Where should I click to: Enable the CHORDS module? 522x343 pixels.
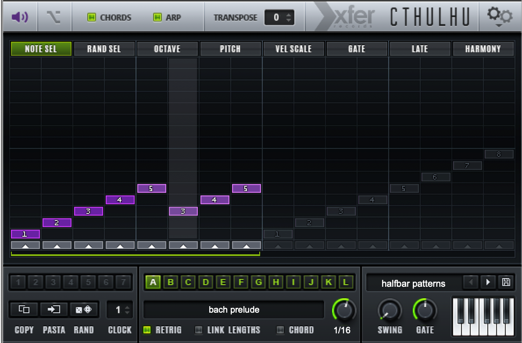click(91, 17)
